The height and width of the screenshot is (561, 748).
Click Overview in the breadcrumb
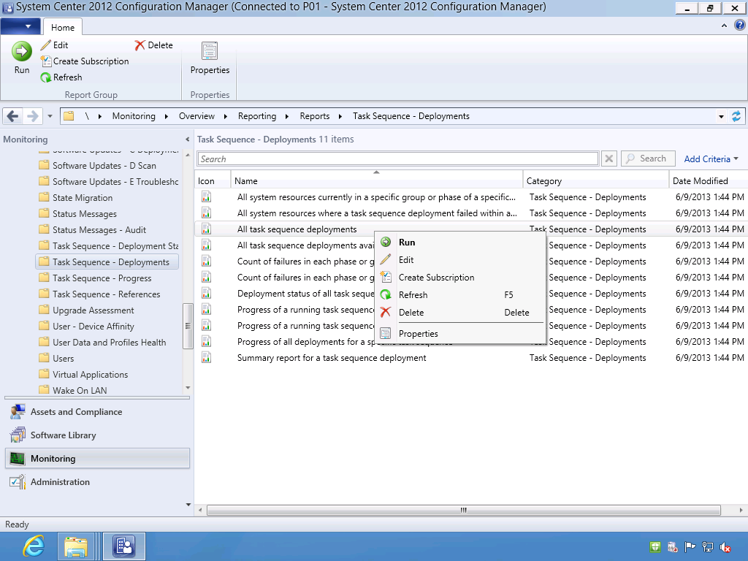click(196, 116)
